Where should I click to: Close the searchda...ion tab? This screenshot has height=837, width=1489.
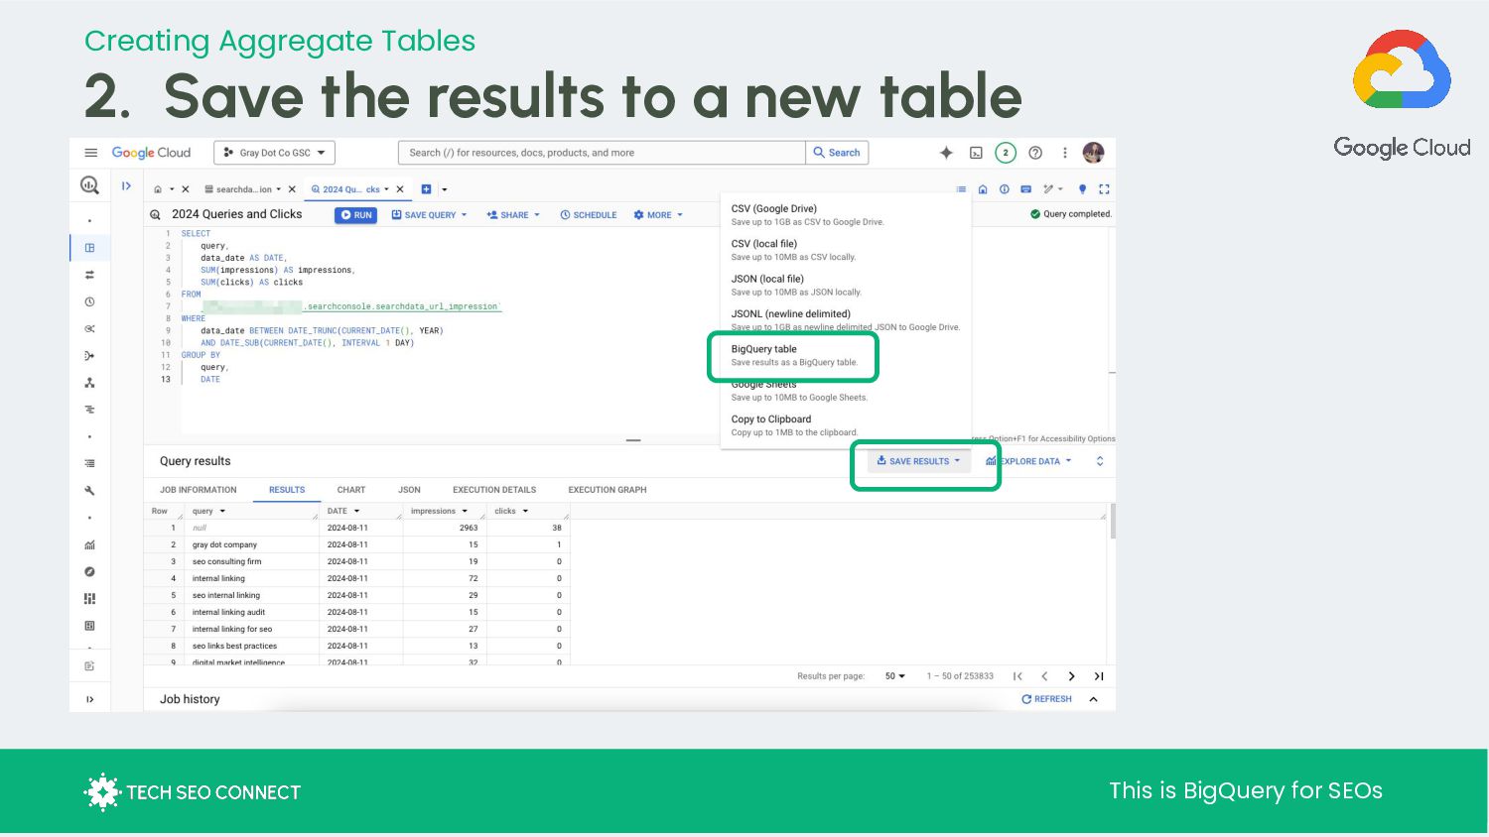pos(292,189)
